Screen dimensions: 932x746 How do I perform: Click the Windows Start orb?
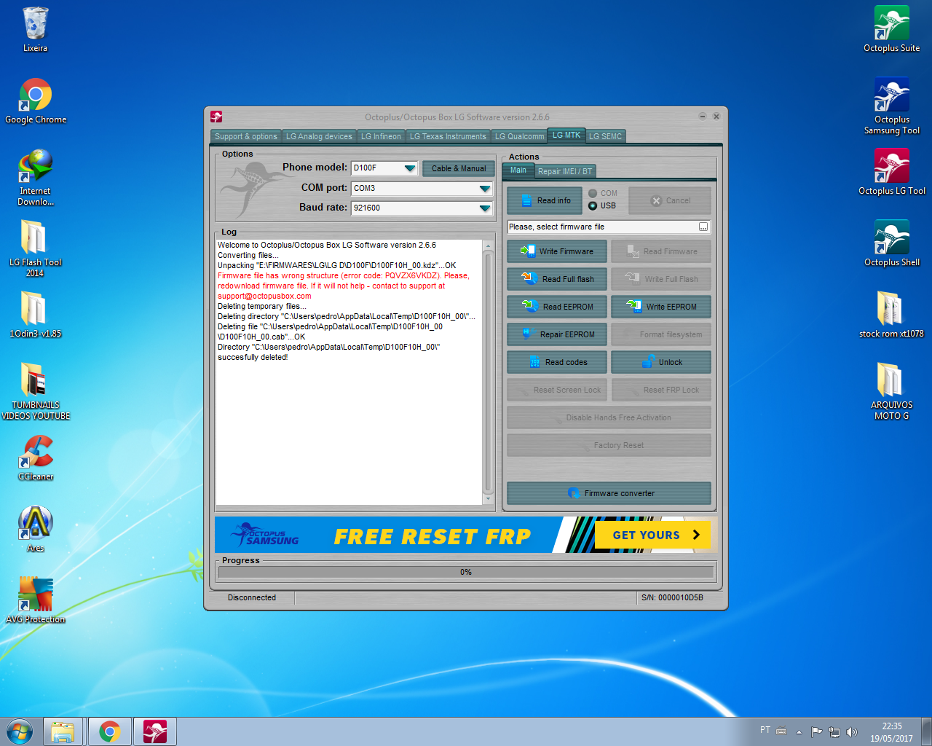(x=20, y=731)
